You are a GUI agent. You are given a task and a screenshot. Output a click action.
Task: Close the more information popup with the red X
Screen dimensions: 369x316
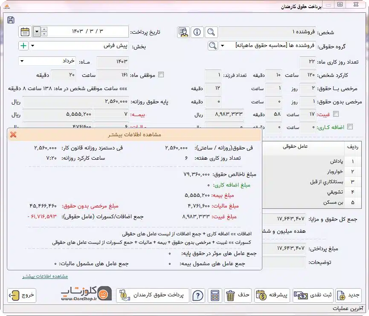(13, 135)
